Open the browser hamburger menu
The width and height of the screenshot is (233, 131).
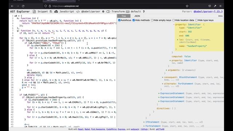pos(221,6)
